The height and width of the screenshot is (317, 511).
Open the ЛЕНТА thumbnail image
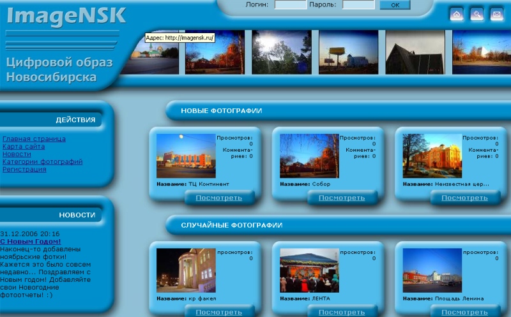(309, 270)
